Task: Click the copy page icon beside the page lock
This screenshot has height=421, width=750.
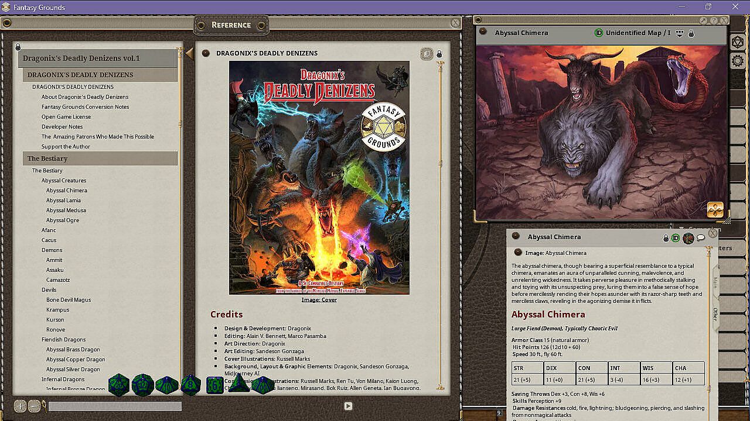Action: [x=427, y=54]
